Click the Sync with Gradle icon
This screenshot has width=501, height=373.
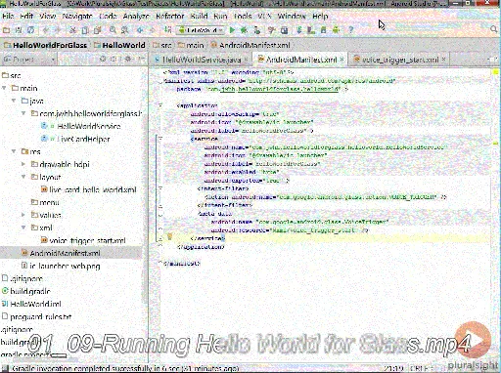299,30
